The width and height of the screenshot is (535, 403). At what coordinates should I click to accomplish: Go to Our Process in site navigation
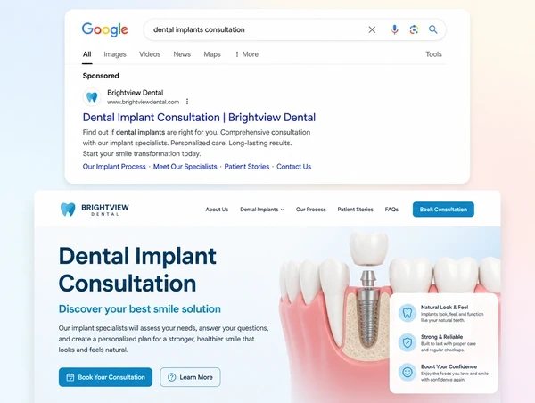311,210
